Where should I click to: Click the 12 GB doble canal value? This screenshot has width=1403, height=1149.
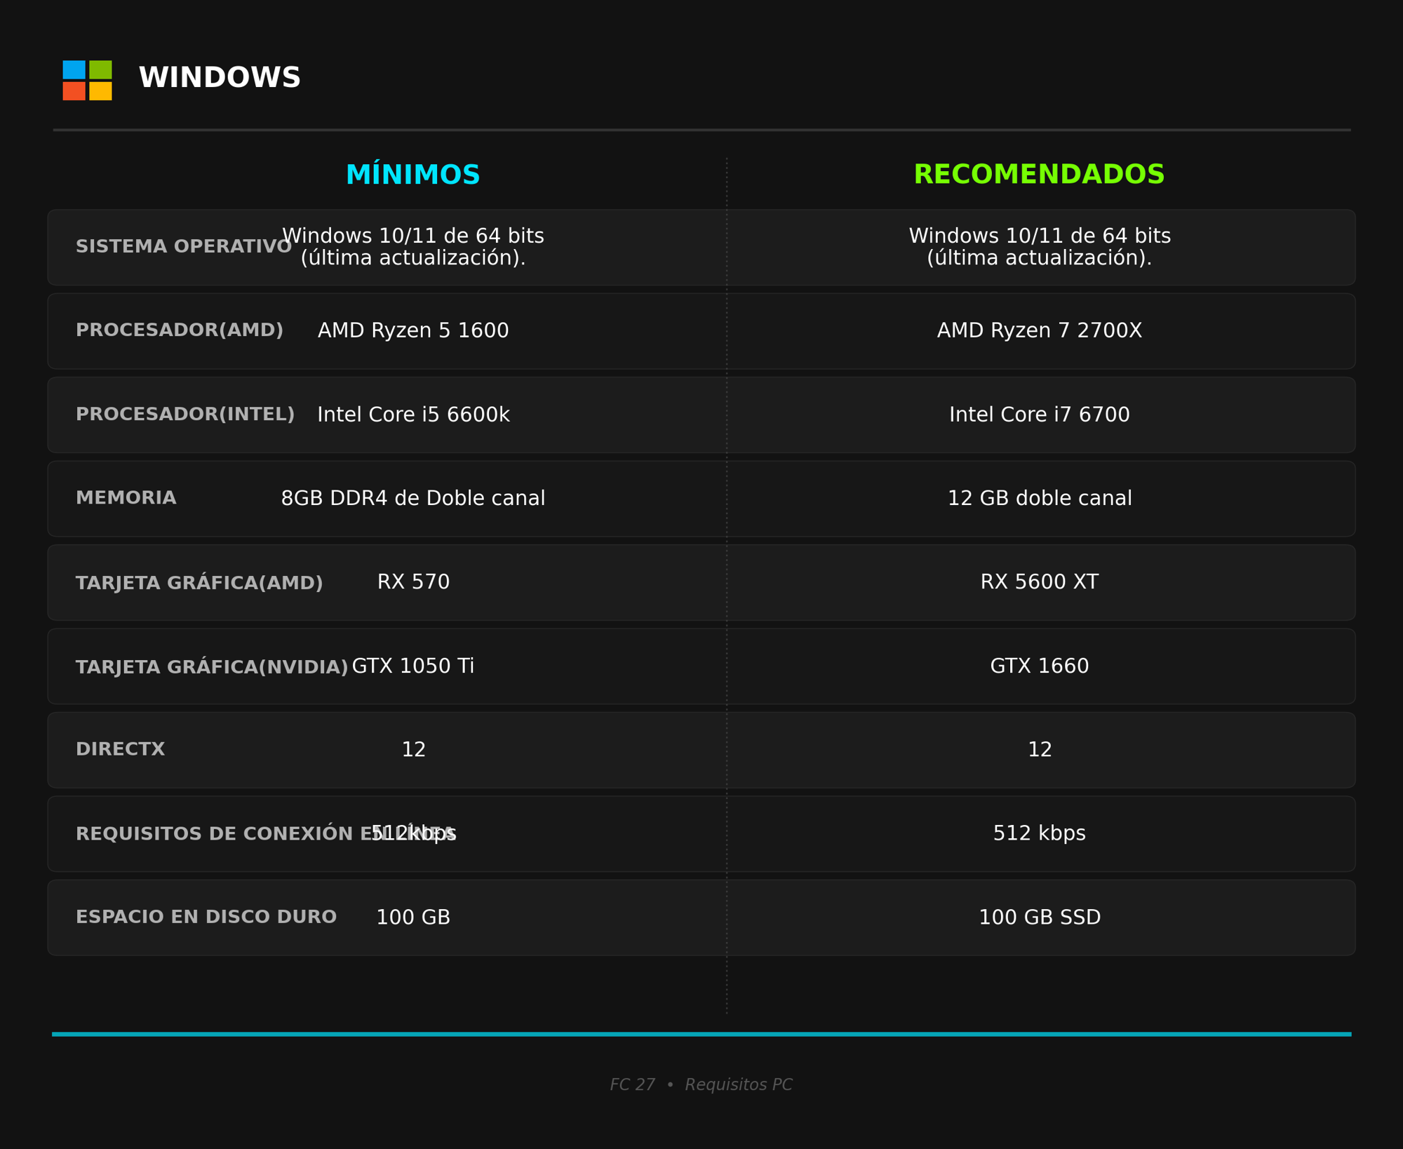click(x=1040, y=499)
